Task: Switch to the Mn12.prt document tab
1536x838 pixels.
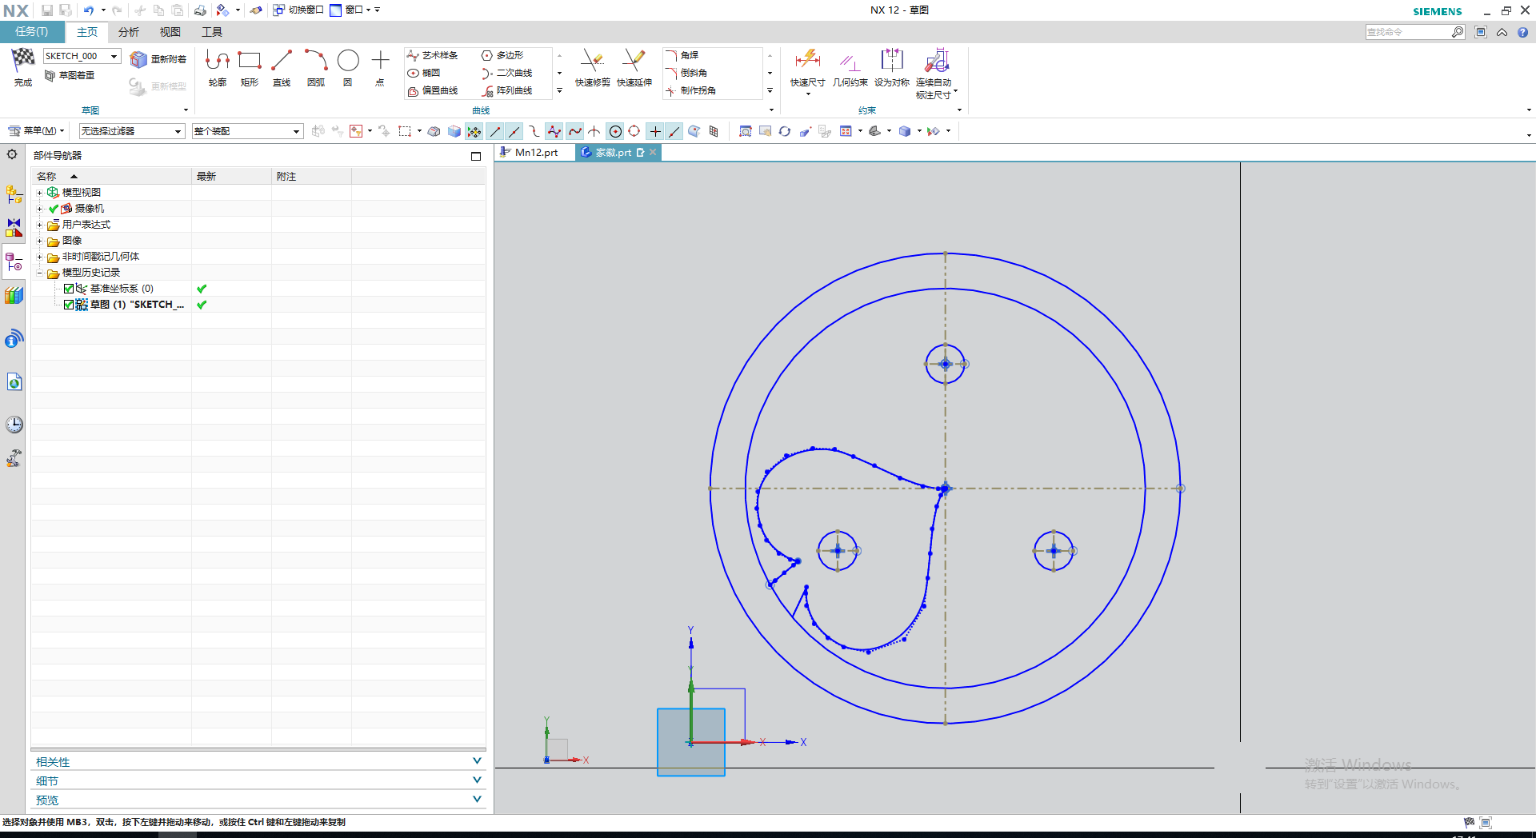Action: pos(534,153)
